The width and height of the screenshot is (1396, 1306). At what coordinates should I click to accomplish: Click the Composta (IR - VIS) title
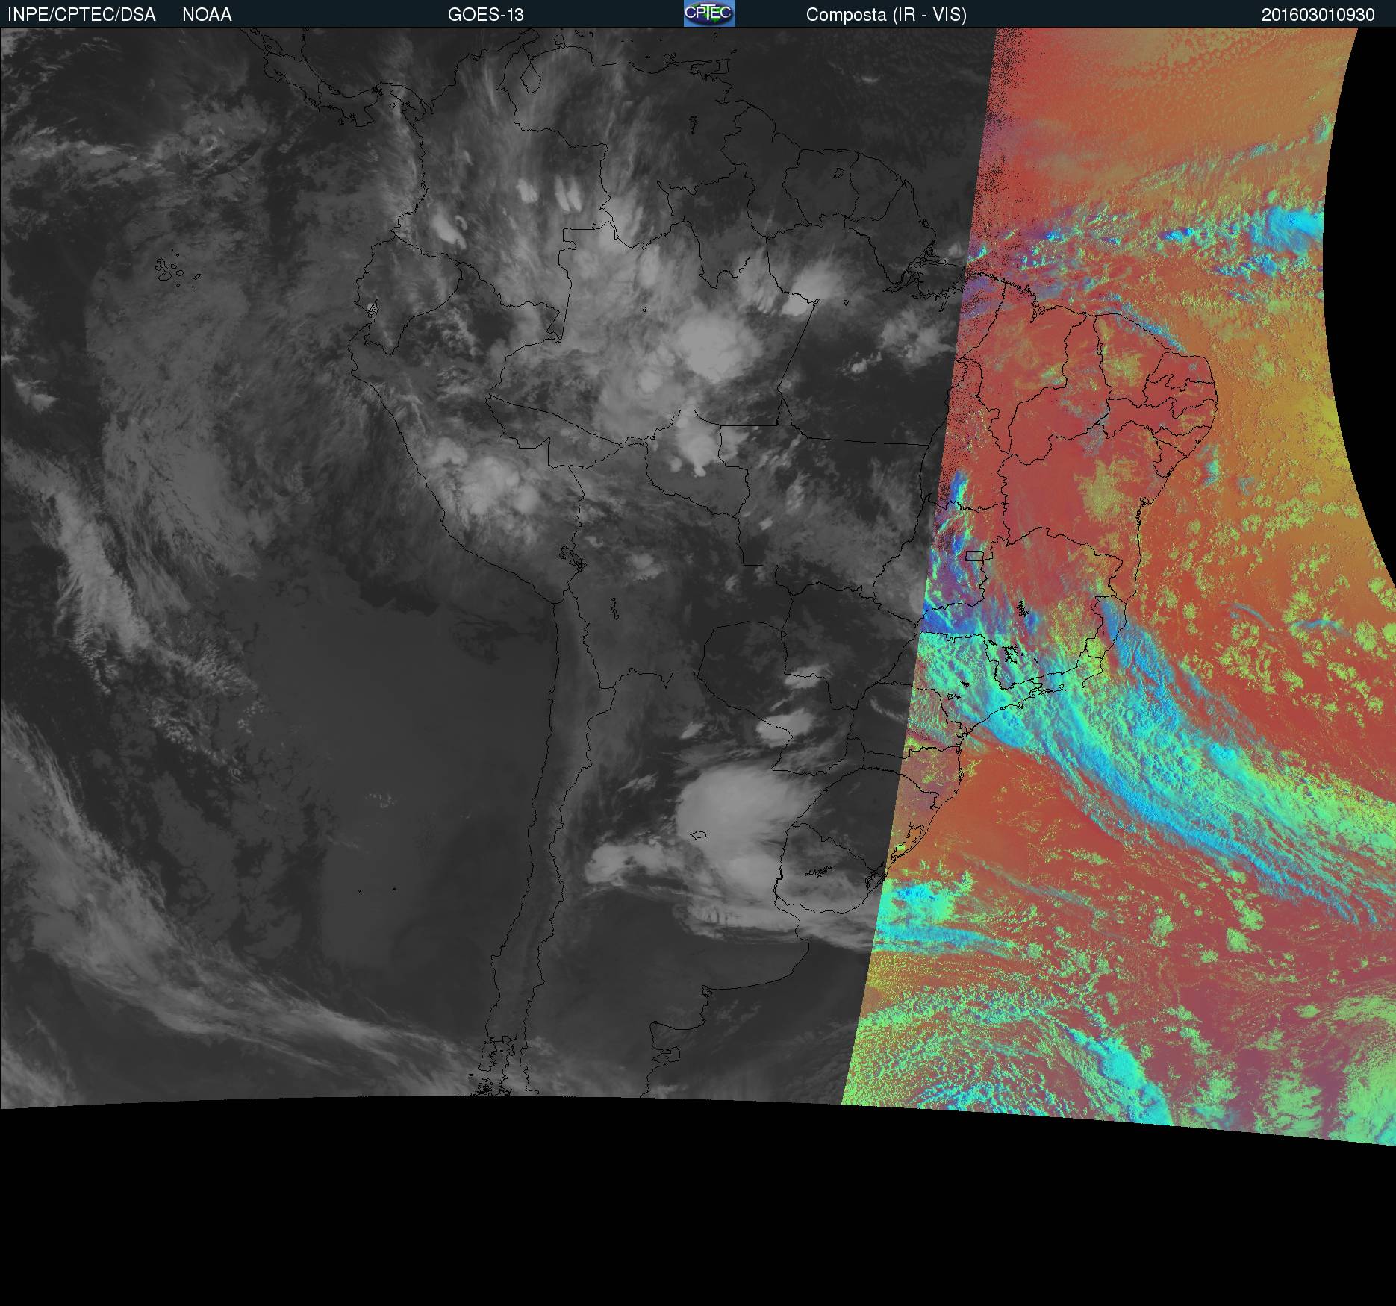(x=886, y=15)
